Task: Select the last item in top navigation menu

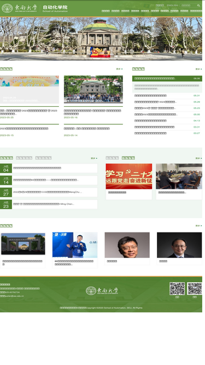Action: tap(196, 11)
